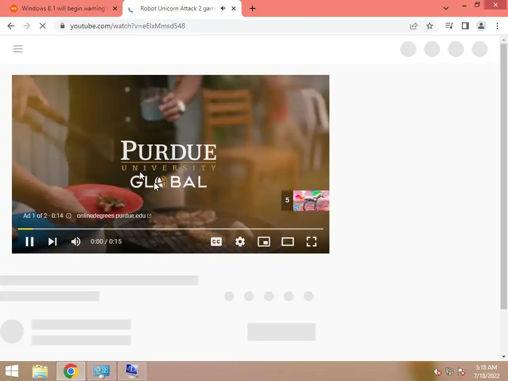Open Windows Start button
The width and height of the screenshot is (508, 381).
click(12, 371)
